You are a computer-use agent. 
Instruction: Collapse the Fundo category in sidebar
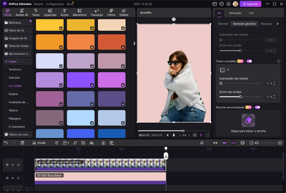pos(6,61)
